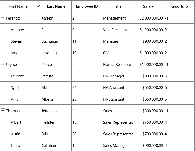This screenshot has height=151, width=195.
Task: Click the ReportsTo column header
Action: tap(179, 6)
